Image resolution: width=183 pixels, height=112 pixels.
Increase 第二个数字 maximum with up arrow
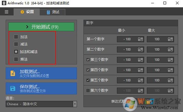pos(169,49)
